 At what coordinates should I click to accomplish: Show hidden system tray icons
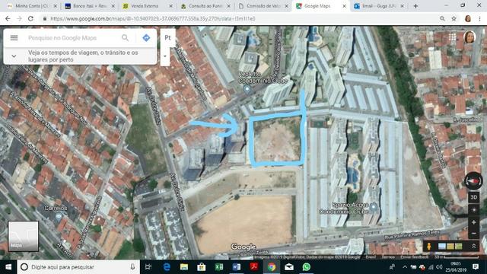pyautogui.click(x=405, y=267)
